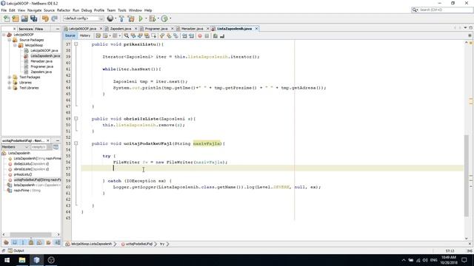The width and height of the screenshot is (474, 266).
Task: Open the Refactor menu
Action: (64, 10)
